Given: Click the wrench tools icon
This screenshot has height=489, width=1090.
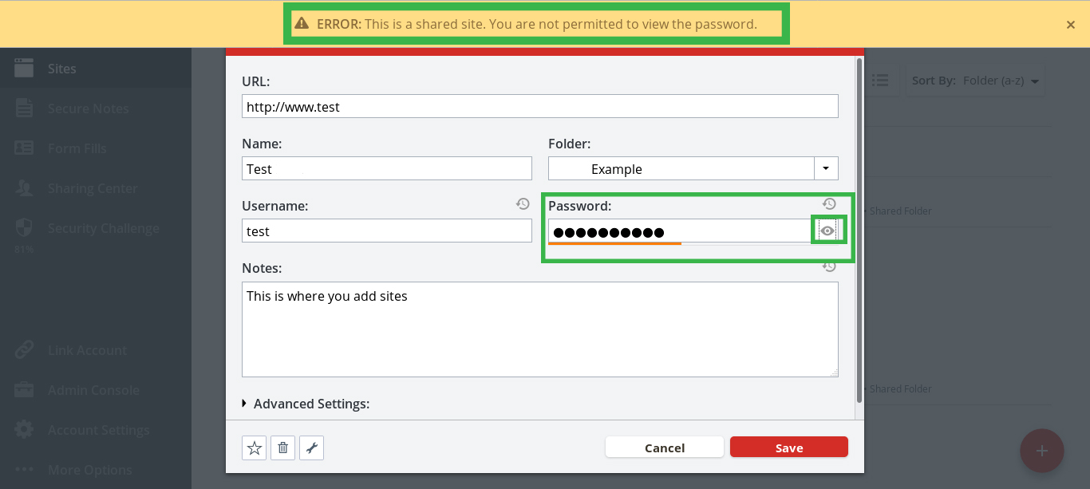Looking at the screenshot, I should pos(311,448).
